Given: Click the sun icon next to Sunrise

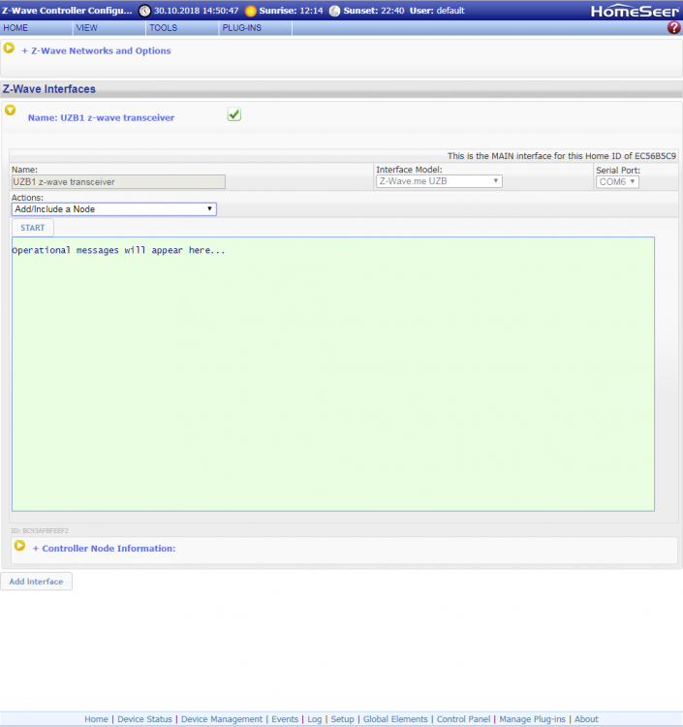Looking at the screenshot, I should [x=251, y=11].
